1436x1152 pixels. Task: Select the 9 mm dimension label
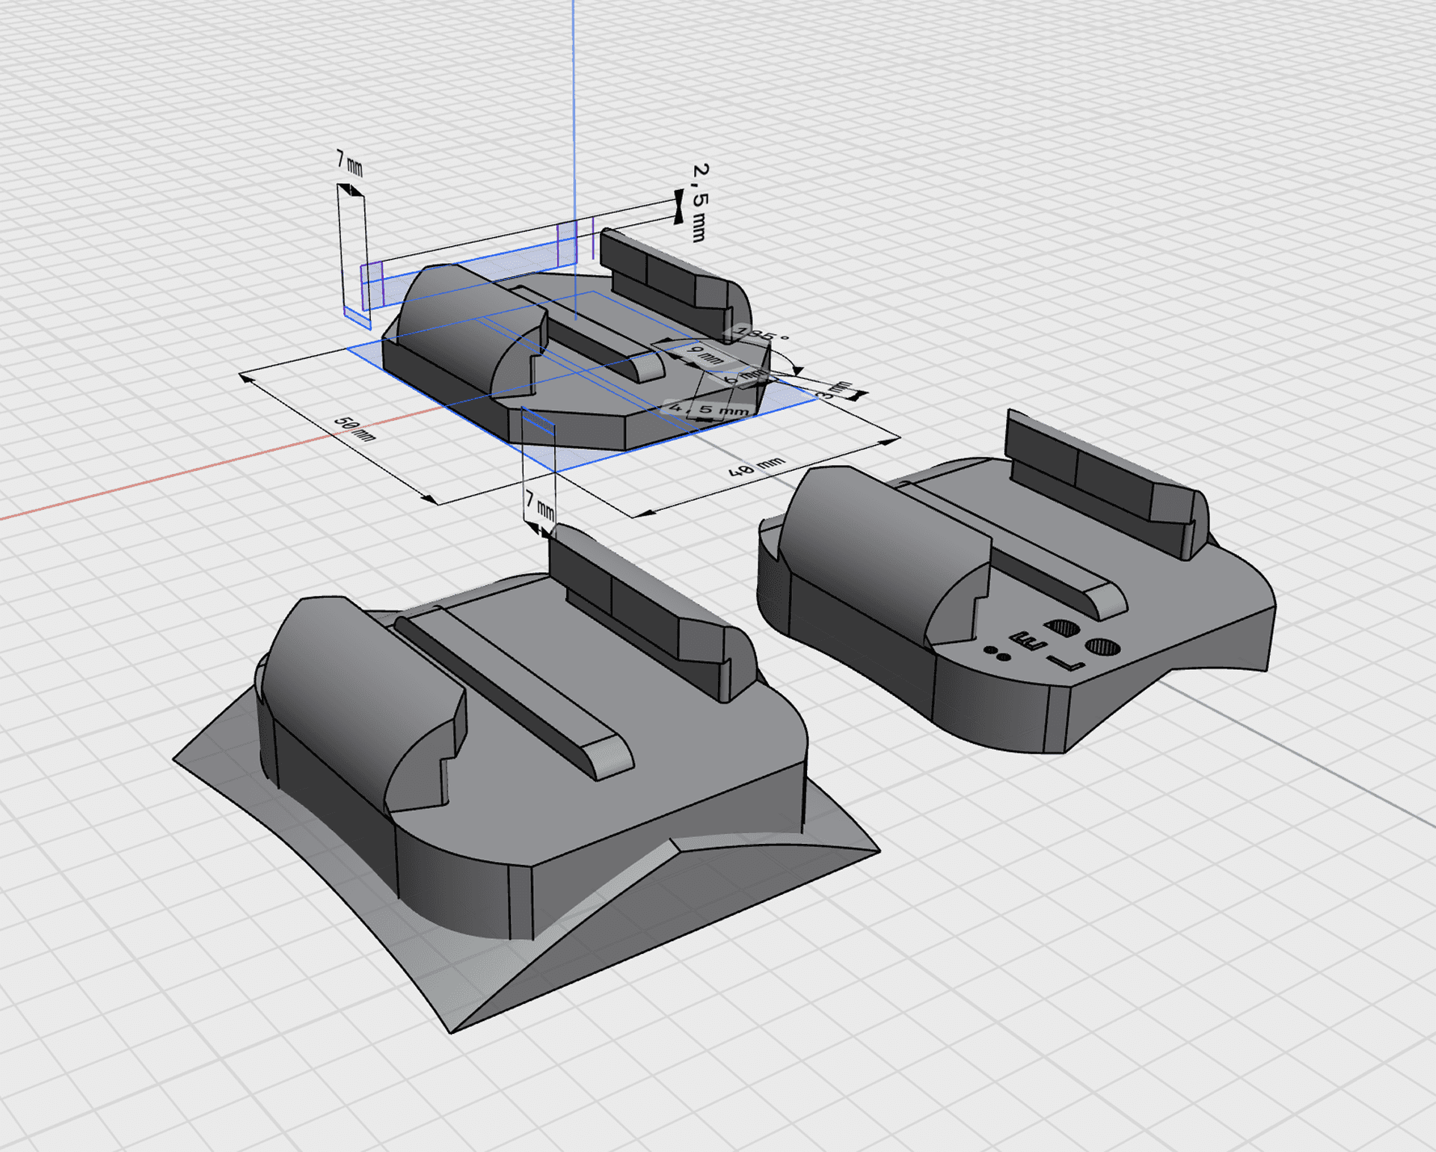[705, 354]
